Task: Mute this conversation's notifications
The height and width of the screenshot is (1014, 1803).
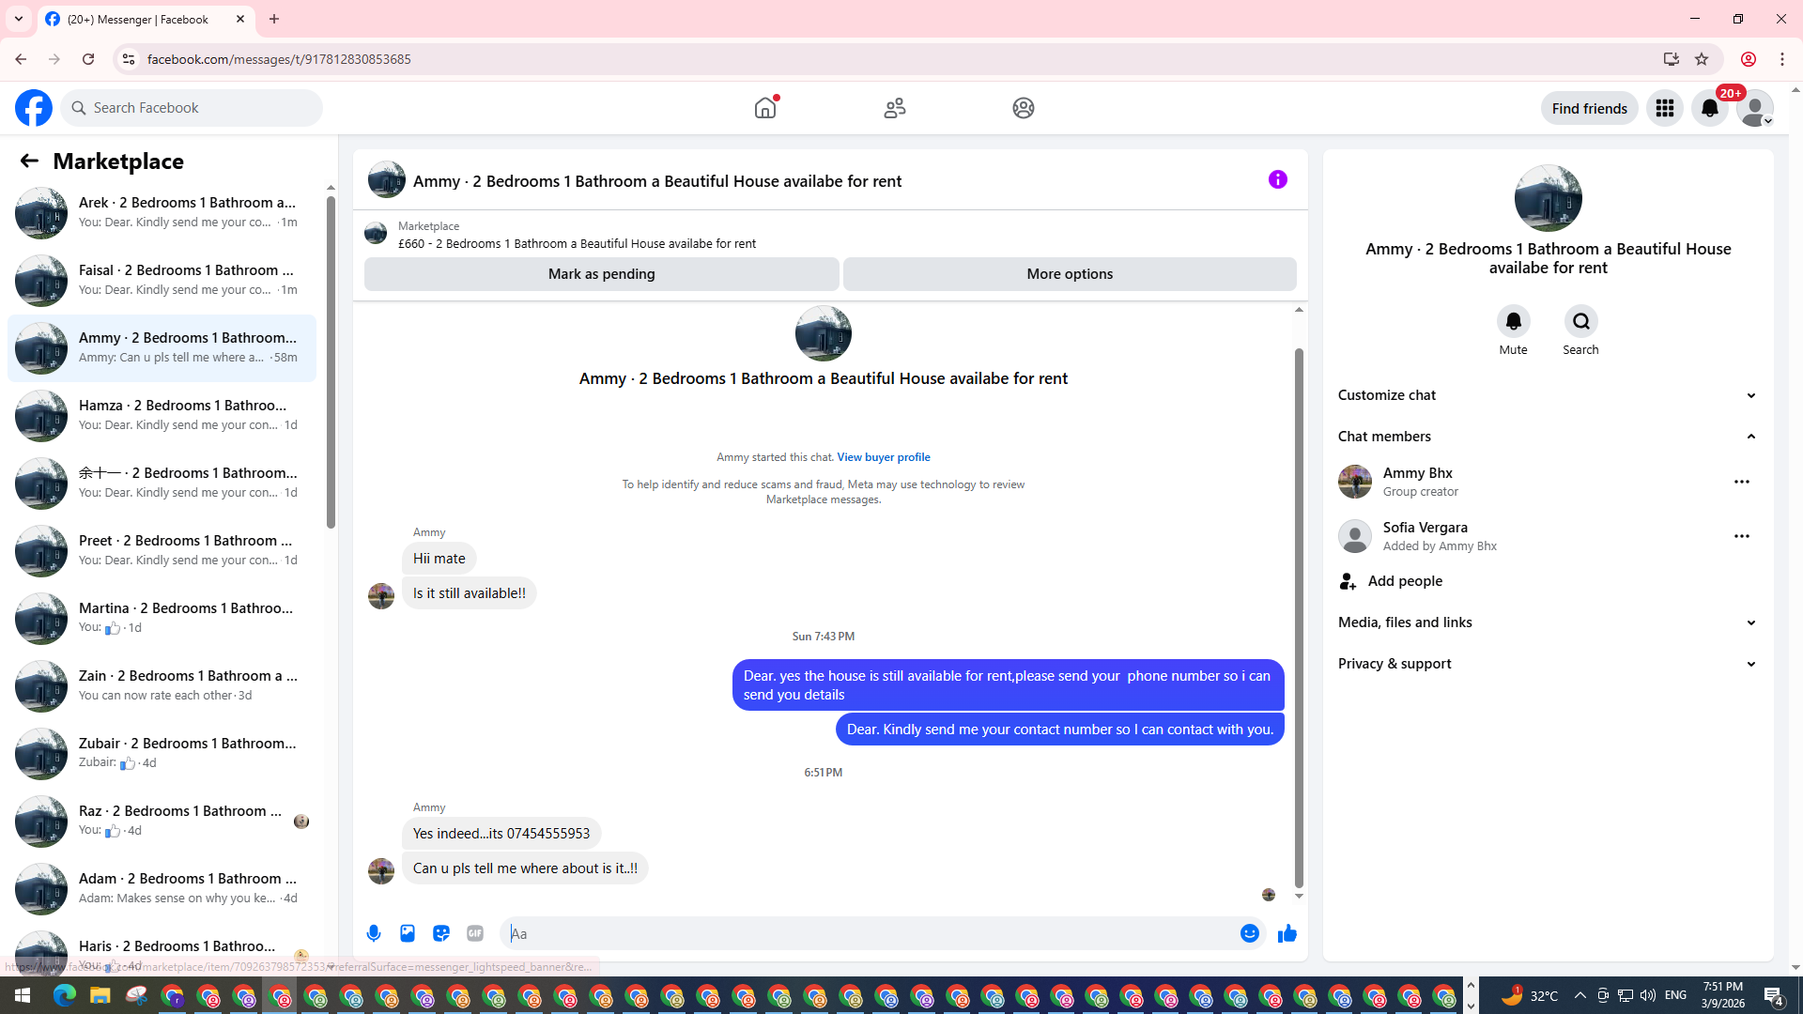Action: (x=1513, y=322)
